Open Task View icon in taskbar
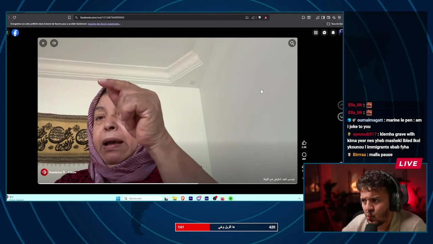 pos(166,199)
